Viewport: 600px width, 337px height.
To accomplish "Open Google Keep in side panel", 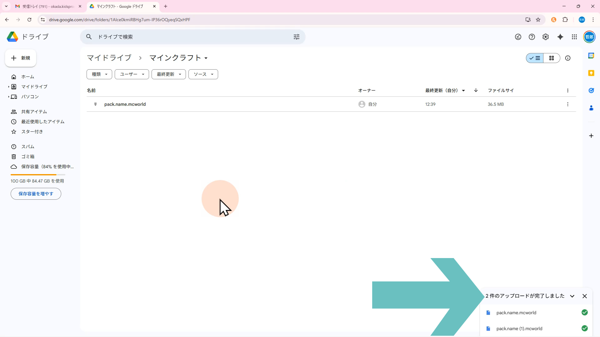I will pos(591,73).
